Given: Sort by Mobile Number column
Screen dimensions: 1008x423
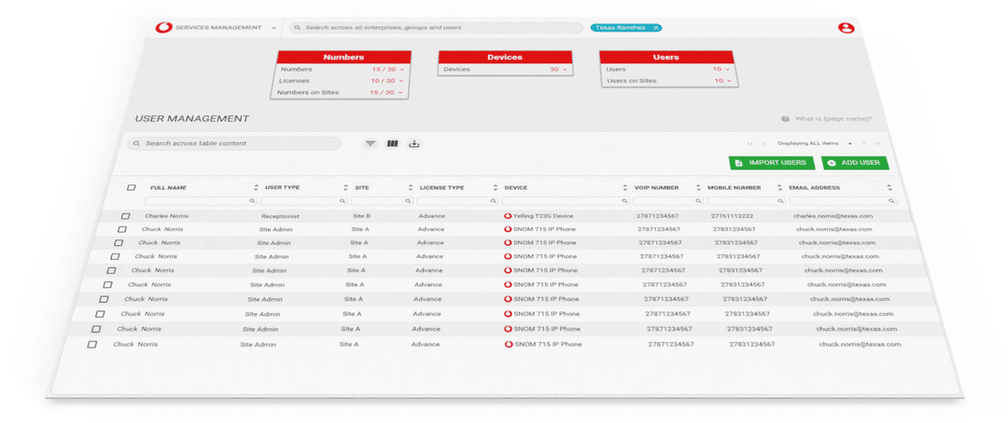Looking at the screenshot, I should tap(779, 187).
